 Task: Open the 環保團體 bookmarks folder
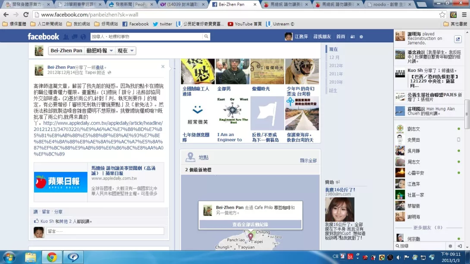(14, 24)
